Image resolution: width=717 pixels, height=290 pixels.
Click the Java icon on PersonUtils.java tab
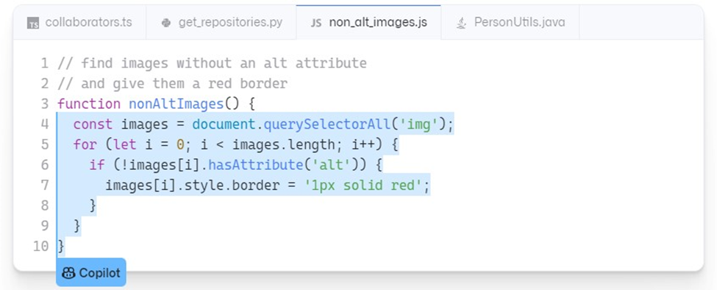coord(461,23)
